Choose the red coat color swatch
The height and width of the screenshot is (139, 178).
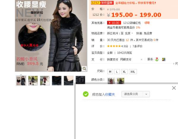(111, 81)
